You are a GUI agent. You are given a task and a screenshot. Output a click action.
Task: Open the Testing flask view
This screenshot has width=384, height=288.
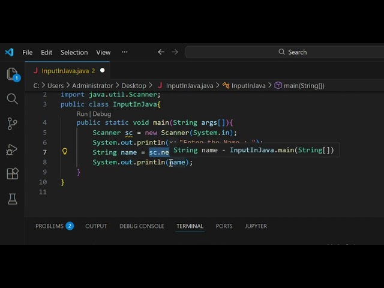pos(12,199)
